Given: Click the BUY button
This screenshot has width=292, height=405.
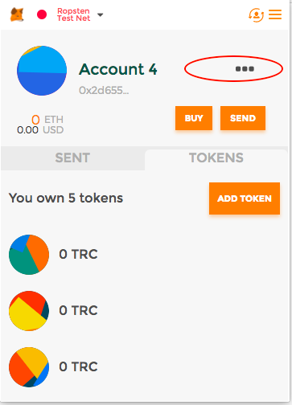Looking at the screenshot, I should pos(194,118).
